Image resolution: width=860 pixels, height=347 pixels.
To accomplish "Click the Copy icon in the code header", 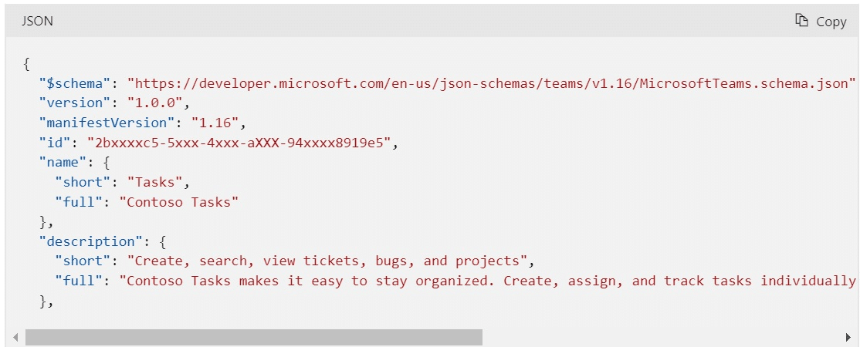I will (802, 21).
